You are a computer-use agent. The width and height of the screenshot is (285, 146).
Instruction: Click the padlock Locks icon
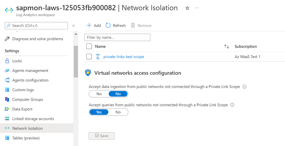pyautogui.click(x=7, y=61)
